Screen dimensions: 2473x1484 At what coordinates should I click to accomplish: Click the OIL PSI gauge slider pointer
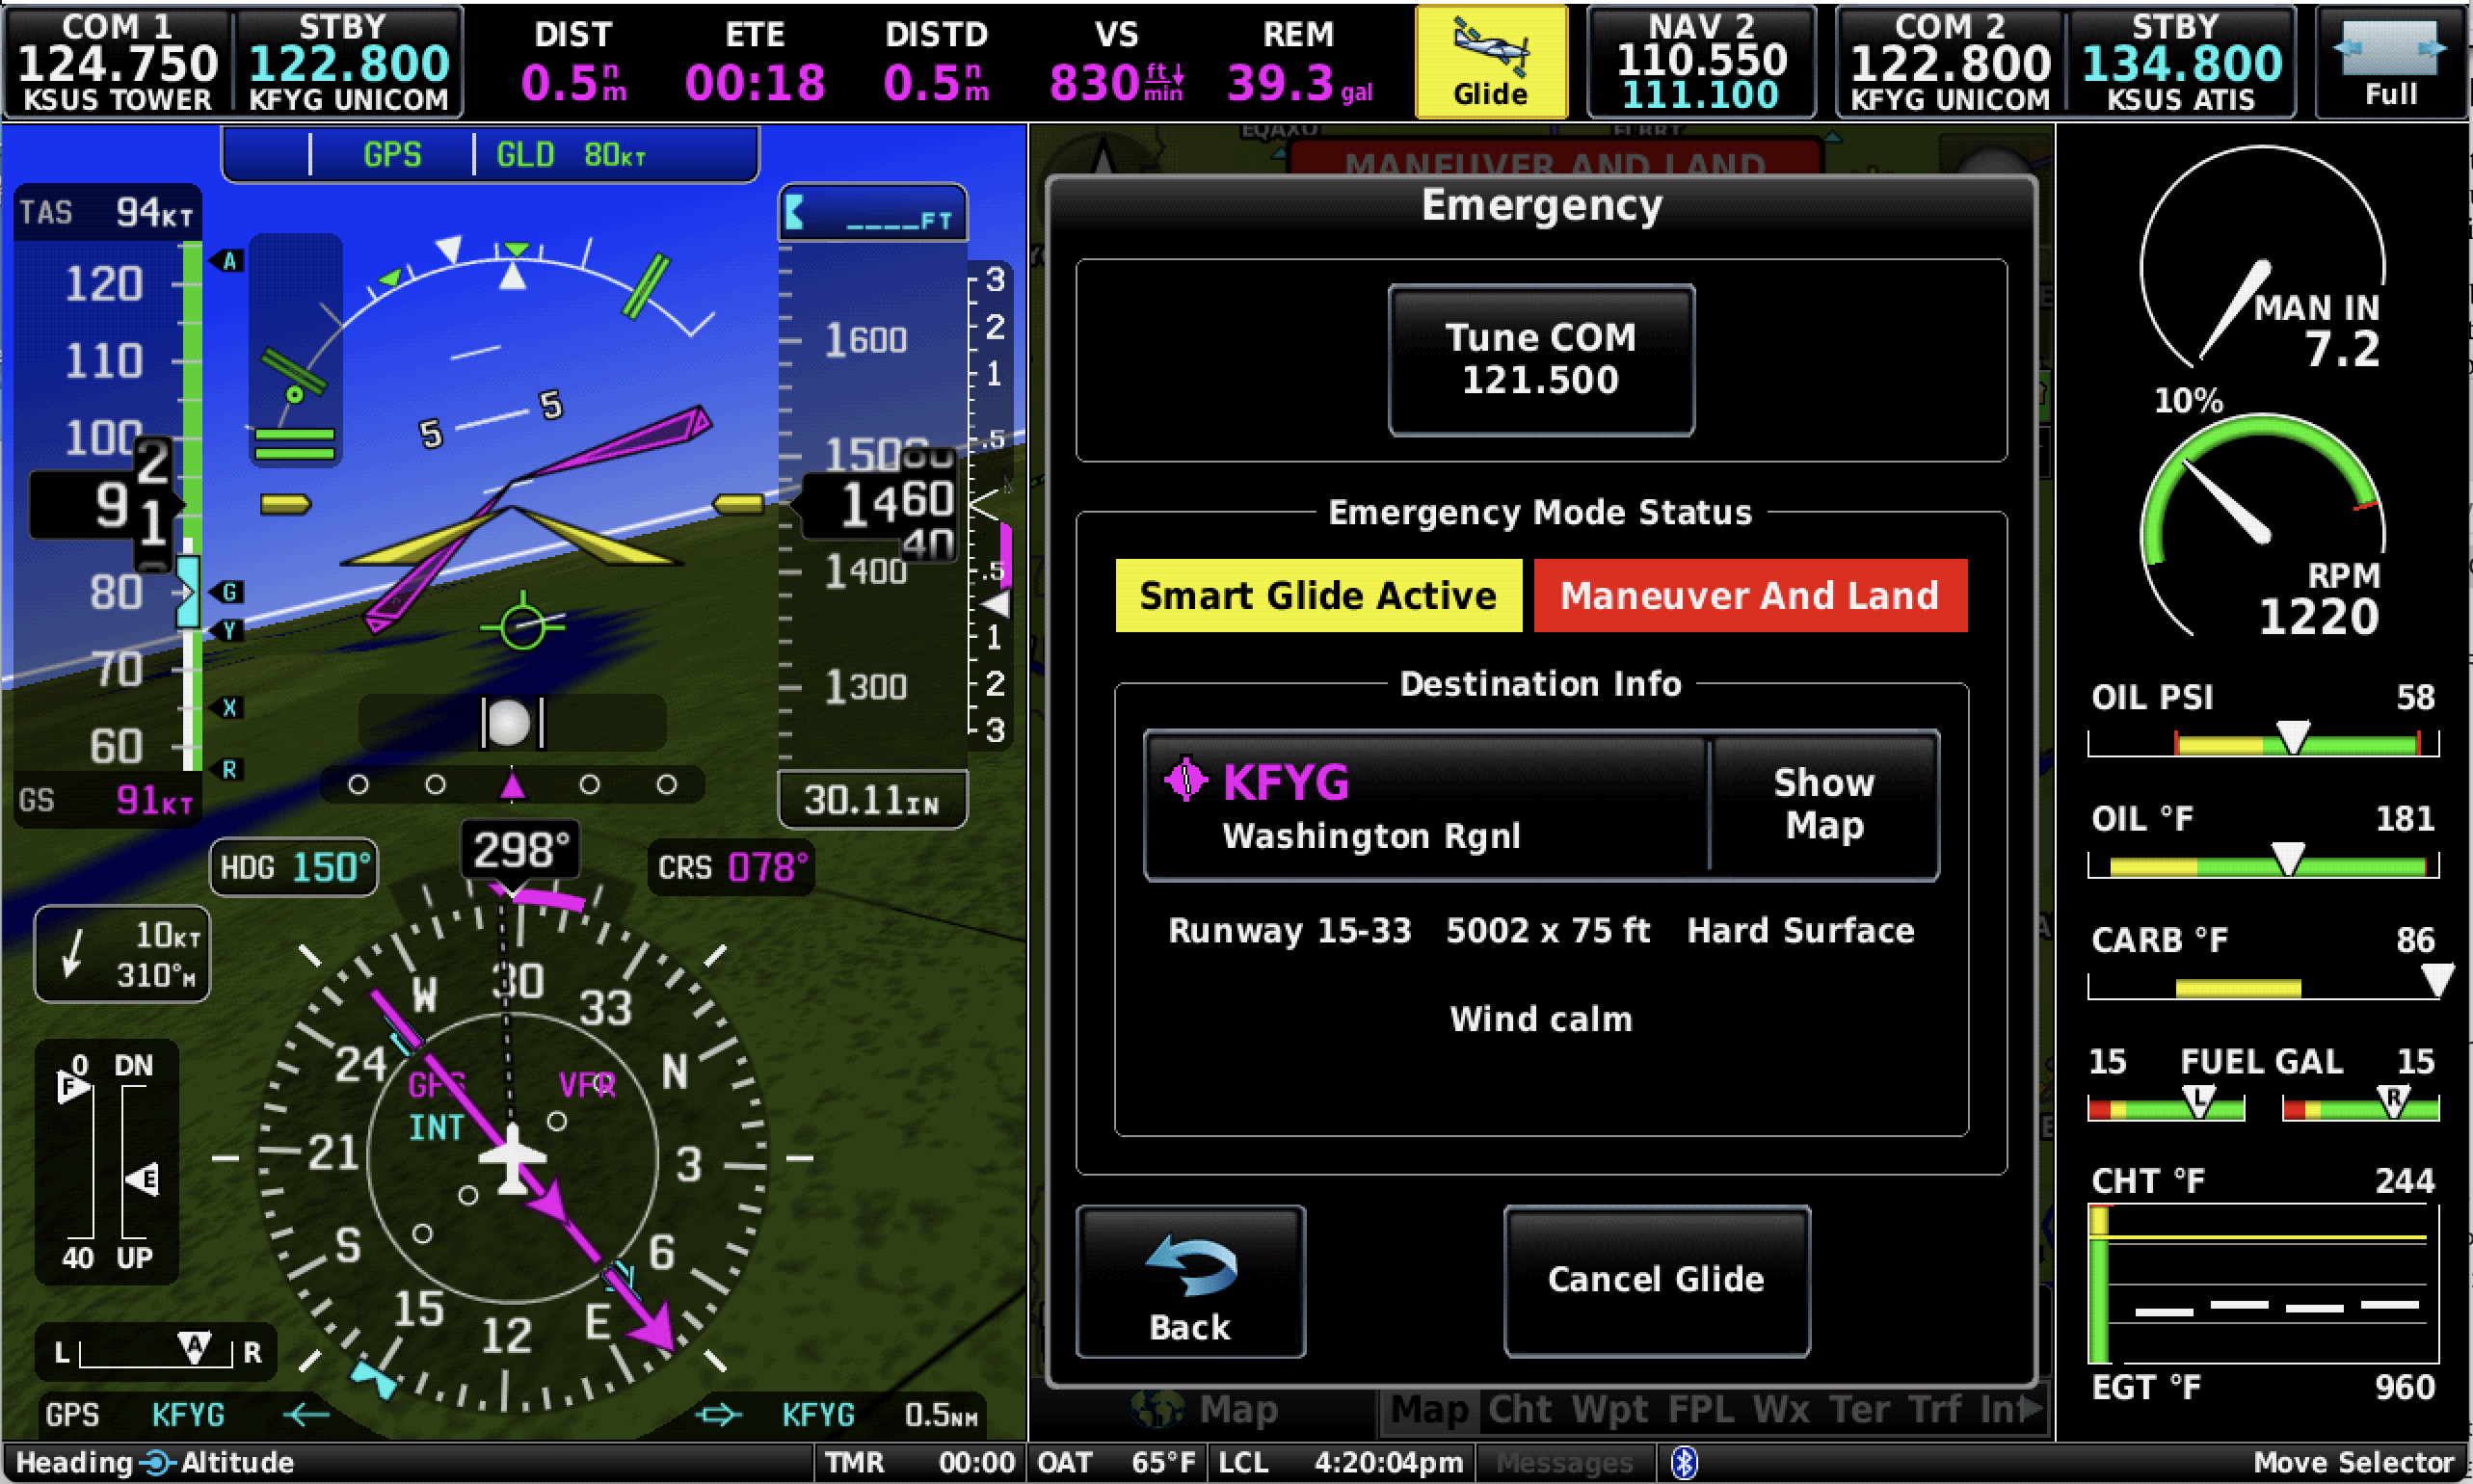[x=2292, y=736]
